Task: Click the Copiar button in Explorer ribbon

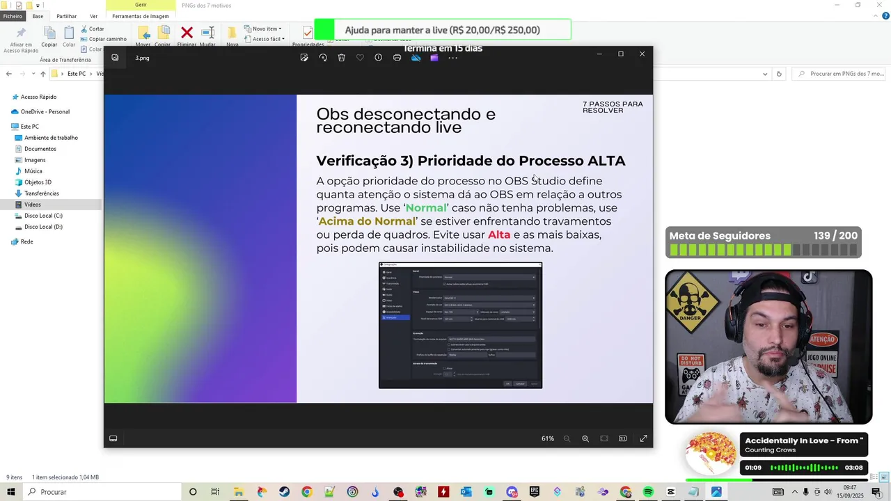Action: coord(49,36)
